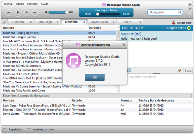Screen dimensions: 194x134
Task: Click the magnifier icon in search box
Action: 180,12
